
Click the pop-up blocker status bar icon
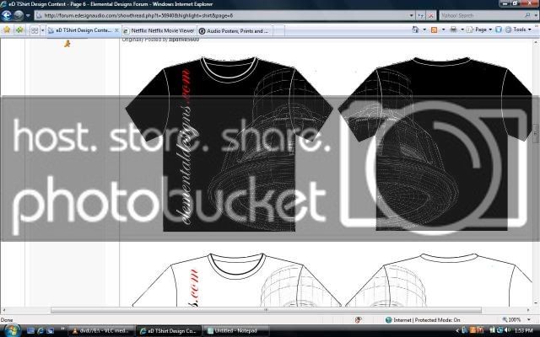point(358,320)
